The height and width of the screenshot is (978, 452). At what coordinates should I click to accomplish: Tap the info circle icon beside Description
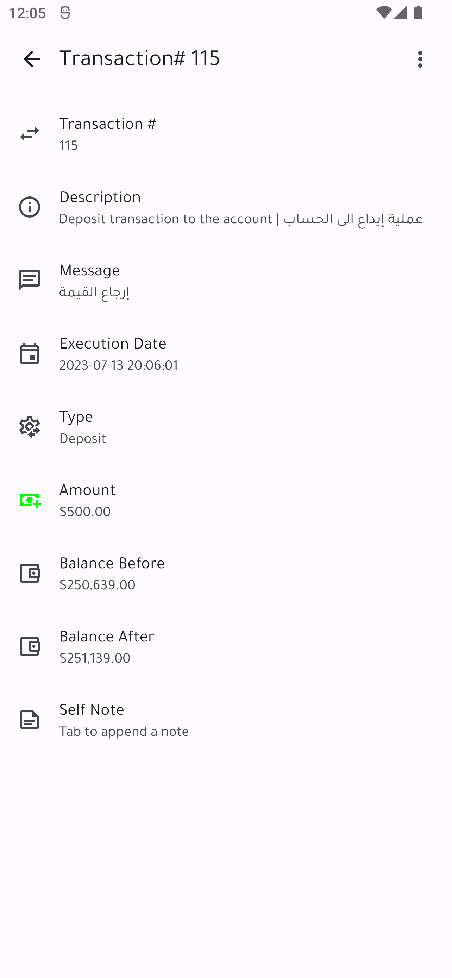coord(30,207)
